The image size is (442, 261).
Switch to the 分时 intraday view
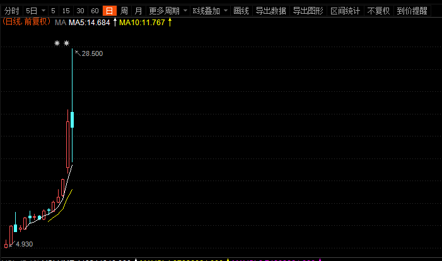click(x=12, y=11)
